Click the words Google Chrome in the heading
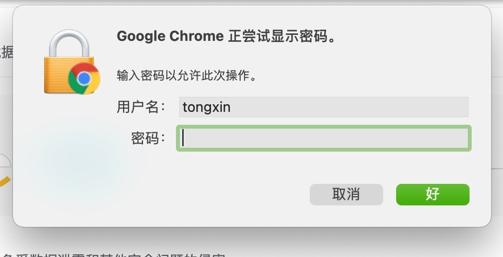 pyautogui.click(x=170, y=36)
